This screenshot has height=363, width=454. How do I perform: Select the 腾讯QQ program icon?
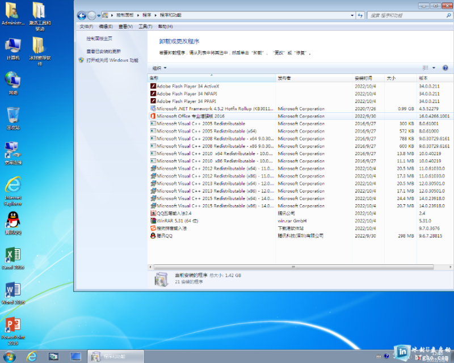(x=152, y=235)
